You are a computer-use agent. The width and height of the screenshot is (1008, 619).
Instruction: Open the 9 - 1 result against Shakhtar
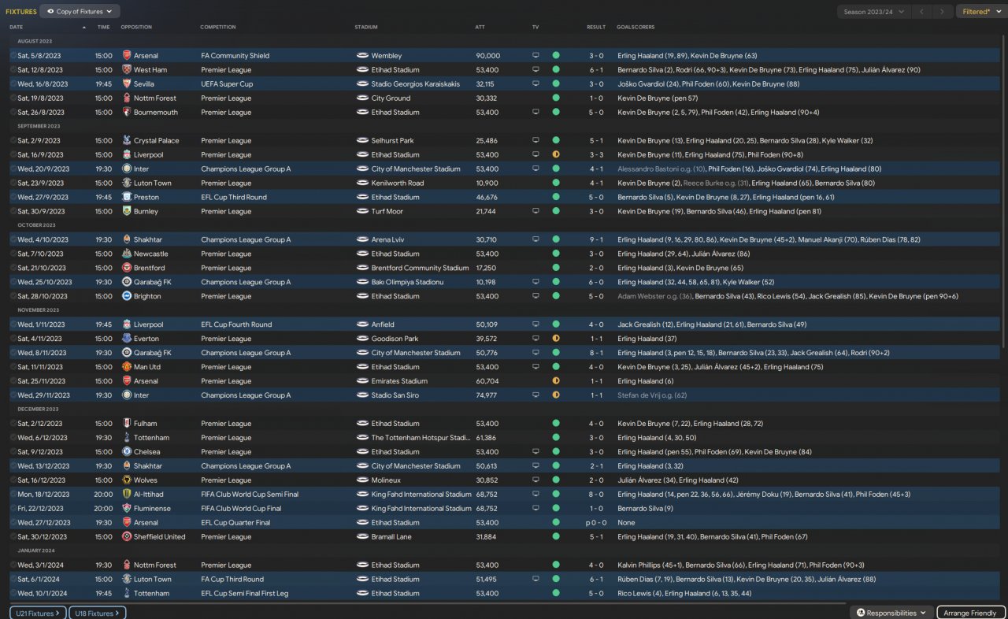click(x=596, y=240)
